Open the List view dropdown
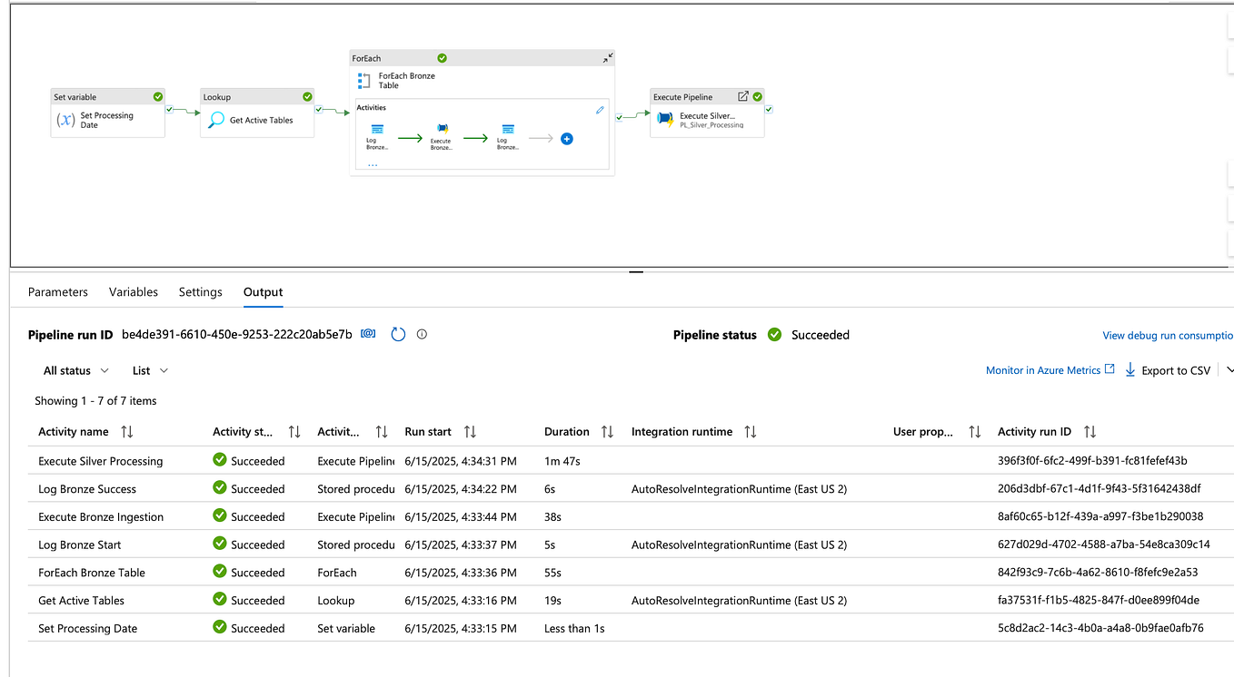The height and width of the screenshot is (677, 1234). [149, 370]
